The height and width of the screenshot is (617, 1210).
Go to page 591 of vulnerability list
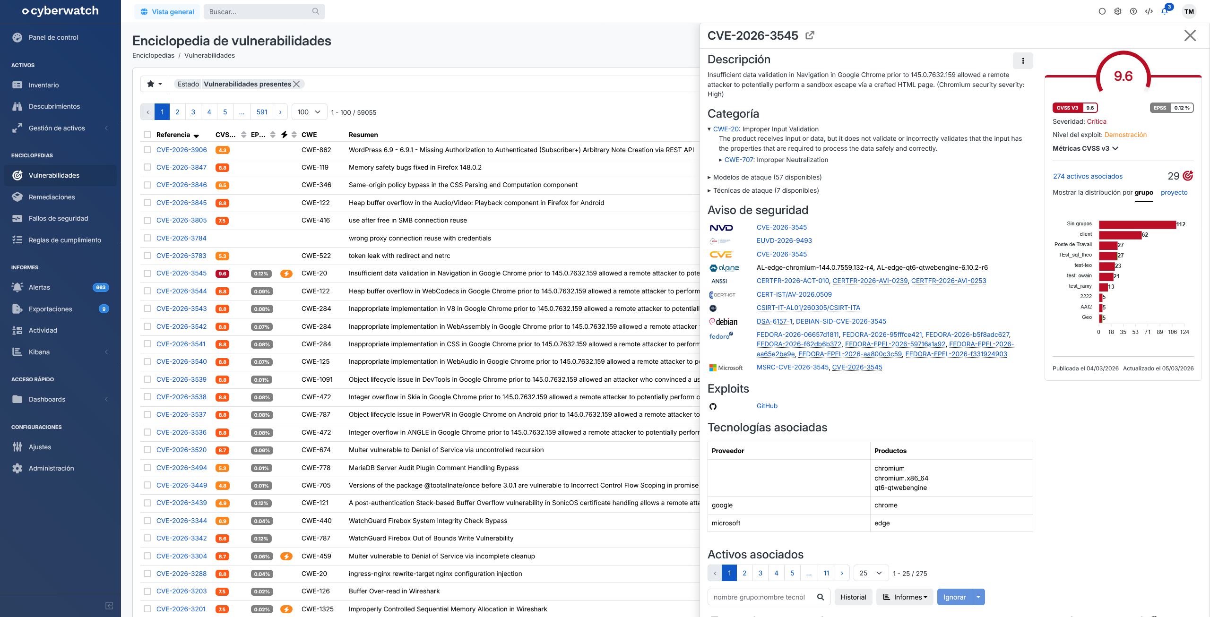(x=262, y=112)
